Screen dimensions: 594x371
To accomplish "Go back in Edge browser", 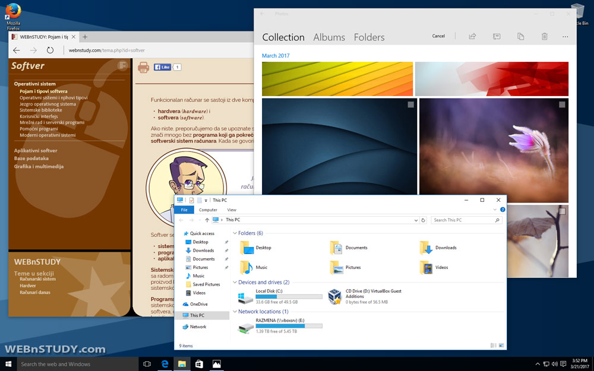I will point(16,50).
